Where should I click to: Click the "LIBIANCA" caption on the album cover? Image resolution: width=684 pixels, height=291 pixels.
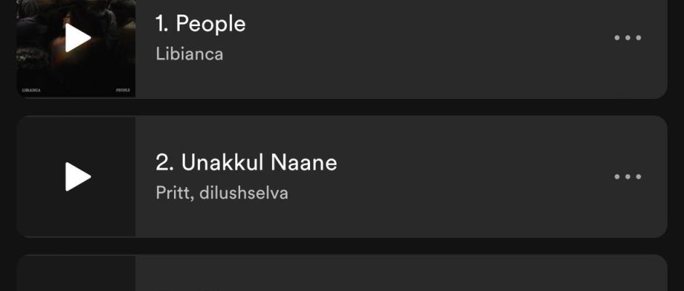31,90
